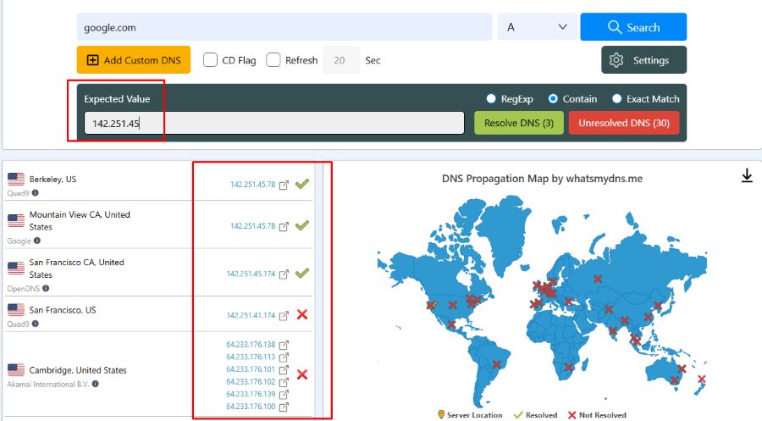Image resolution: width=762 pixels, height=421 pixels.
Task: Click info icon next to Google provider
Action: point(37,241)
